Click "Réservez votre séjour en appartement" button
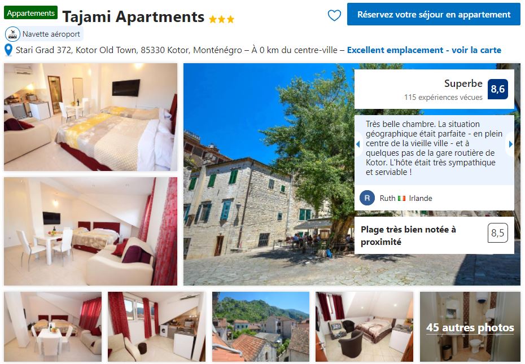This screenshot has height=364, width=525. click(434, 15)
